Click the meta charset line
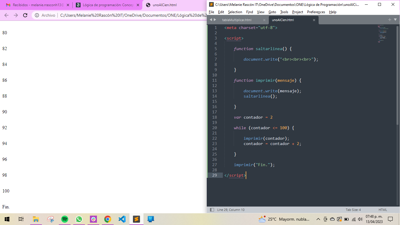 click(251, 28)
